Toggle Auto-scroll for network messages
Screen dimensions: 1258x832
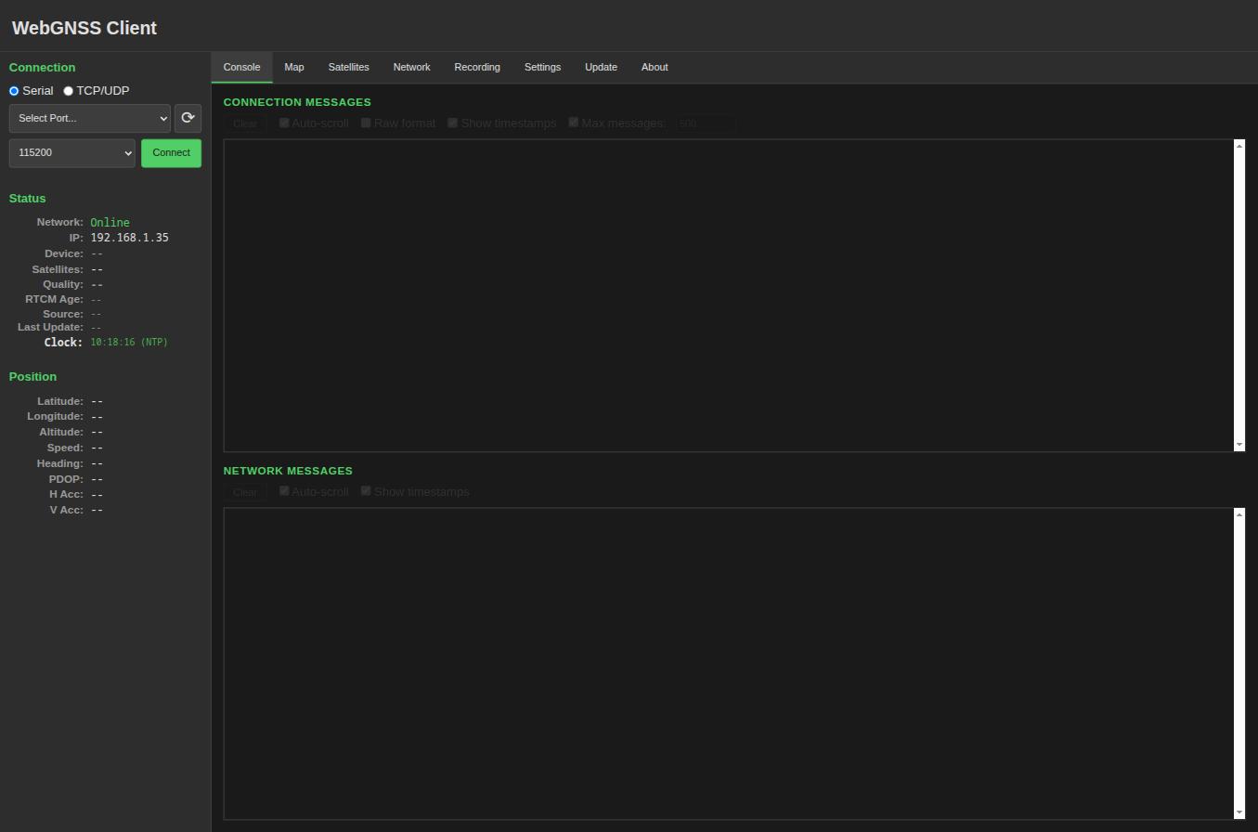click(x=285, y=491)
